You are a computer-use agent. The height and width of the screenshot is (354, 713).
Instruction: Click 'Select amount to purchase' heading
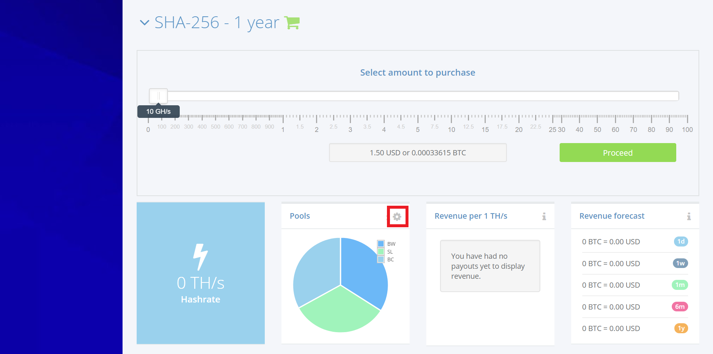(x=418, y=73)
